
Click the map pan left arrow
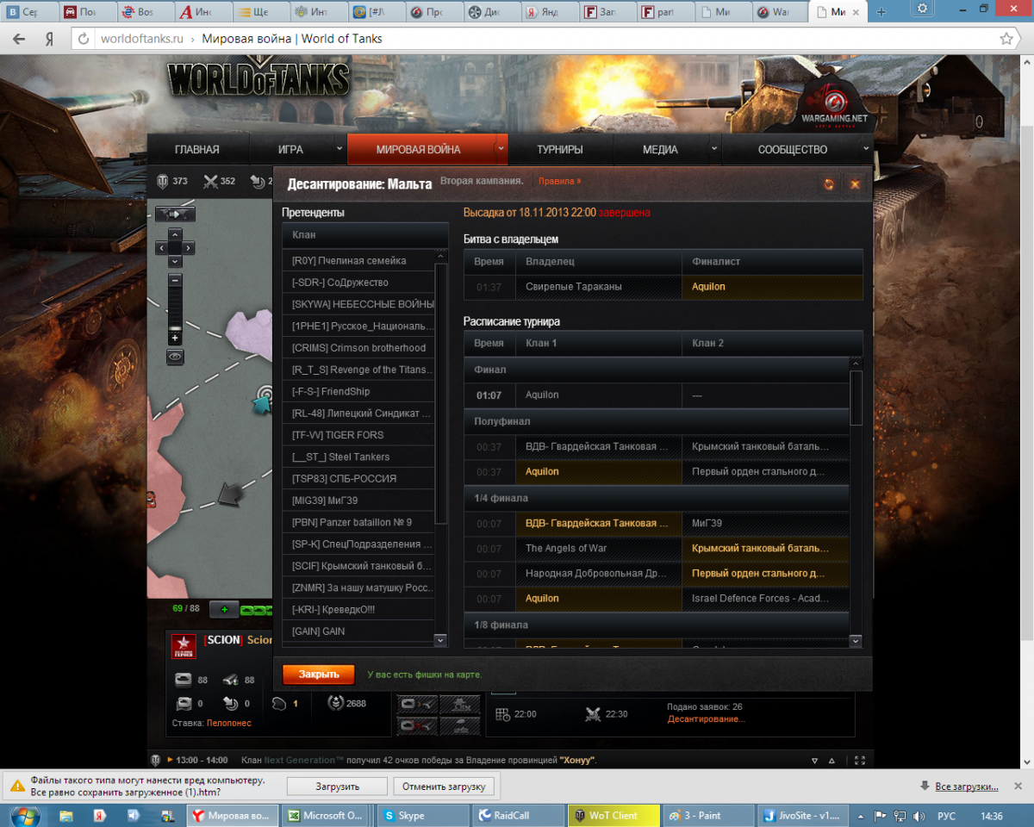click(161, 248)
